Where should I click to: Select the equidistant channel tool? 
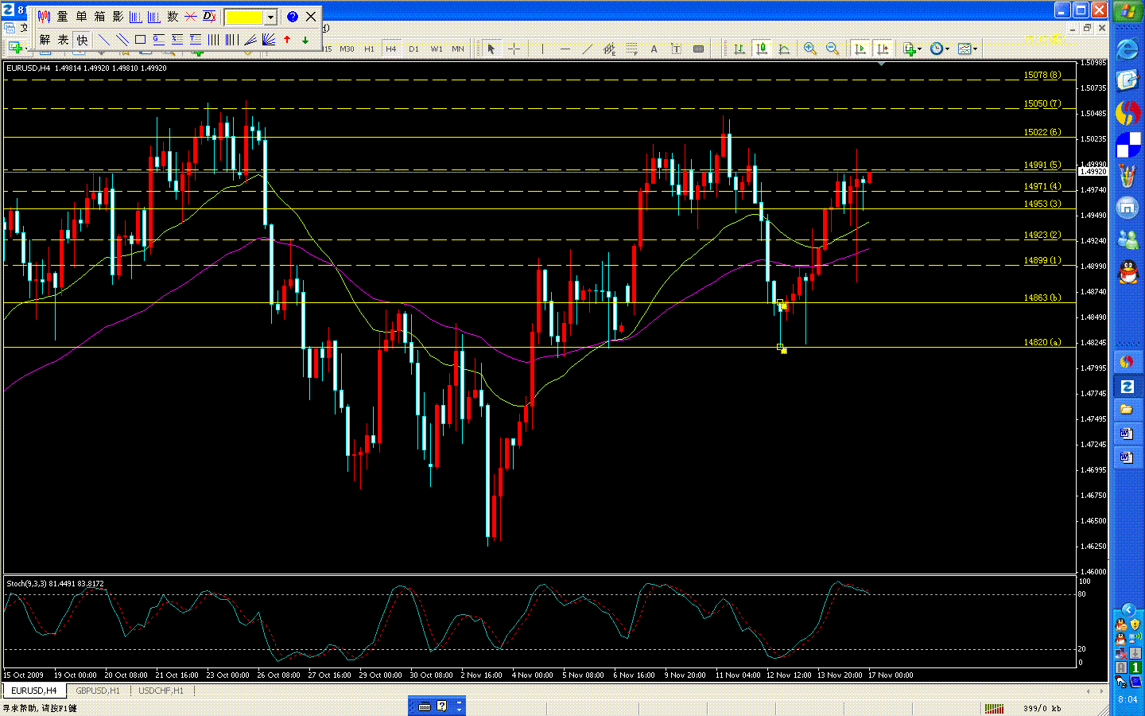tap(609, 49)
